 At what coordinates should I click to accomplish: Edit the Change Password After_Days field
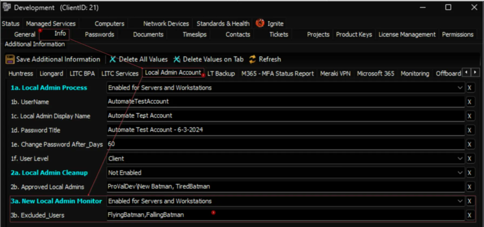coord(286,144)
